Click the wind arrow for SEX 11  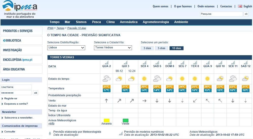pos(233,101)
